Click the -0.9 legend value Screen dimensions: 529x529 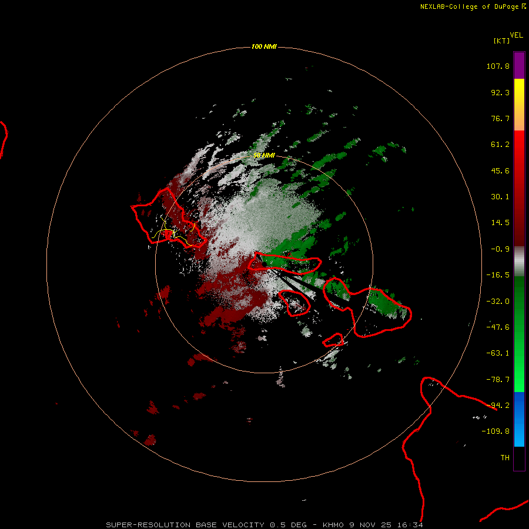coord(500,249)
